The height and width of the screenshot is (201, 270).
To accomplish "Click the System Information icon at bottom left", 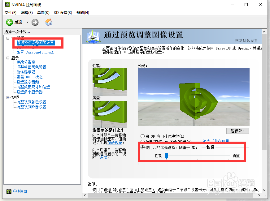I will [9, 191].
